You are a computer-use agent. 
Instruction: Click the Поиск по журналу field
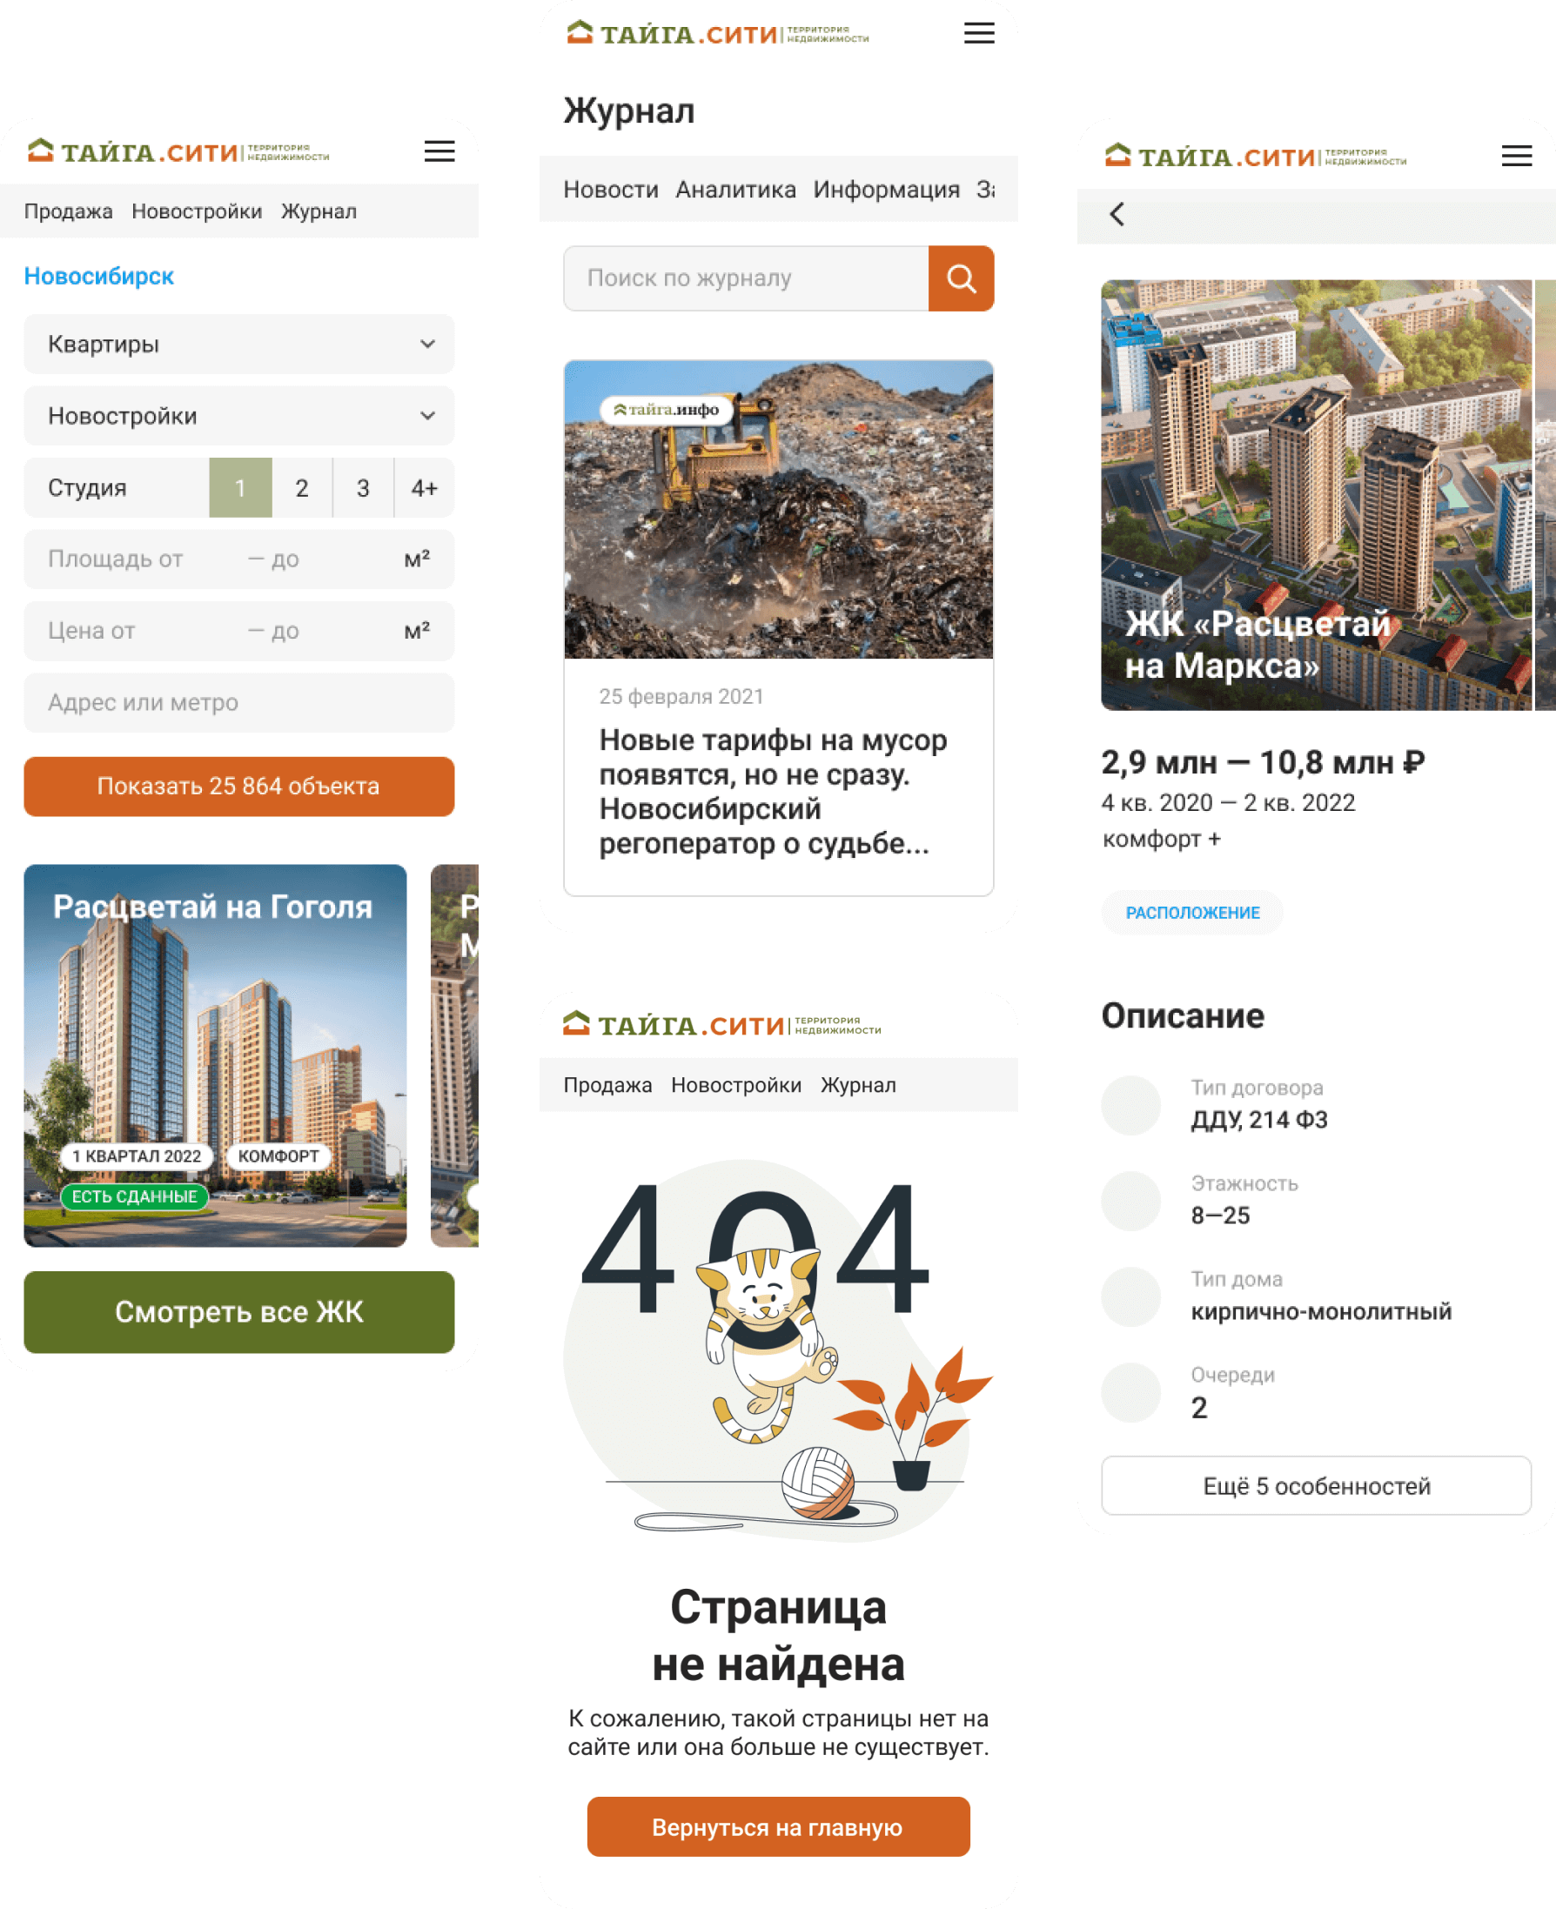(746, 278)
